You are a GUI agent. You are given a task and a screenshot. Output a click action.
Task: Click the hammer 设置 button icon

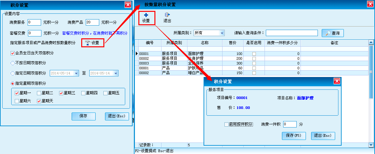(x=88, y=43)
